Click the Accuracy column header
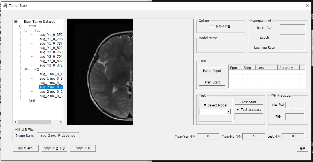 click(288, 68)
